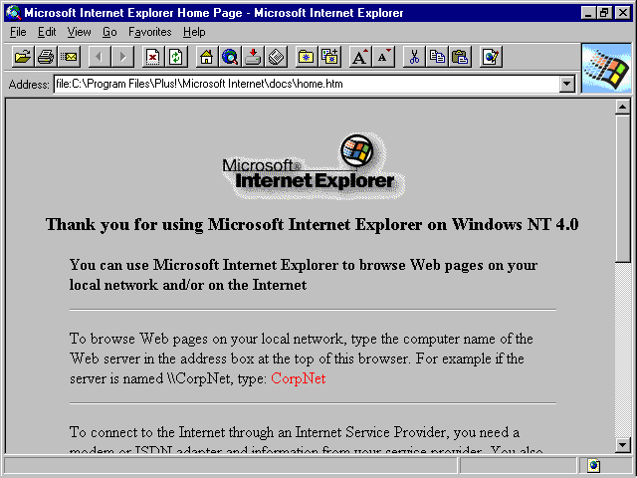Open Favorites folder toolbar icon
This screenshot has height=478, width=637.
[x=307, y=57]
